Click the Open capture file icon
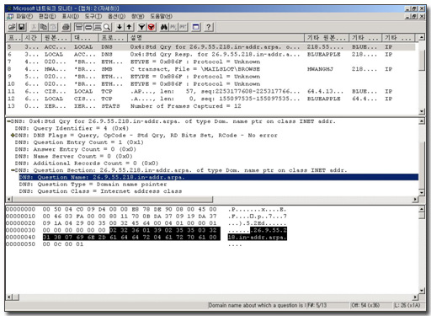 [12, 27]
